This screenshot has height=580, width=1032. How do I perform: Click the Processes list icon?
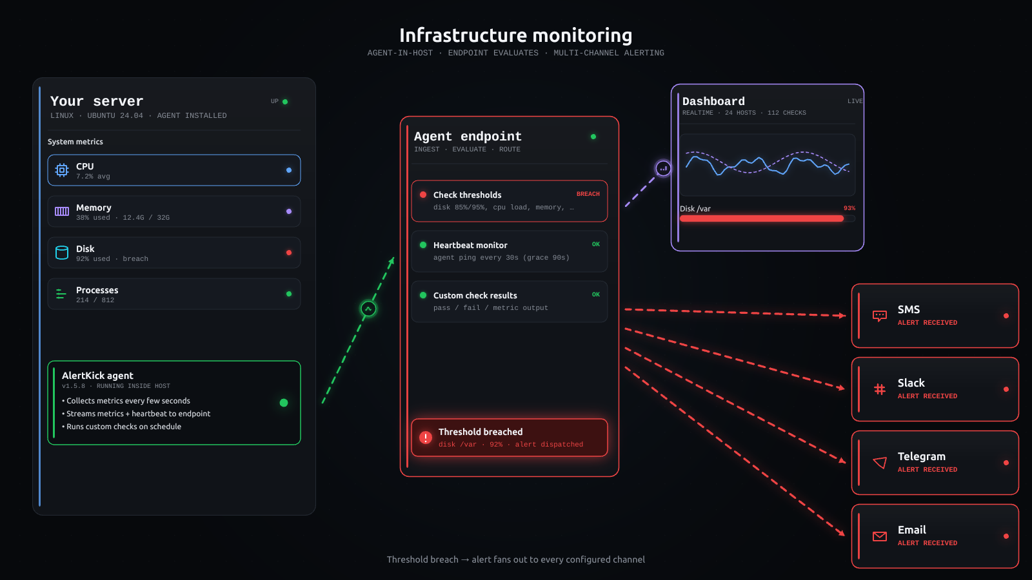click(x=61, y=294)
